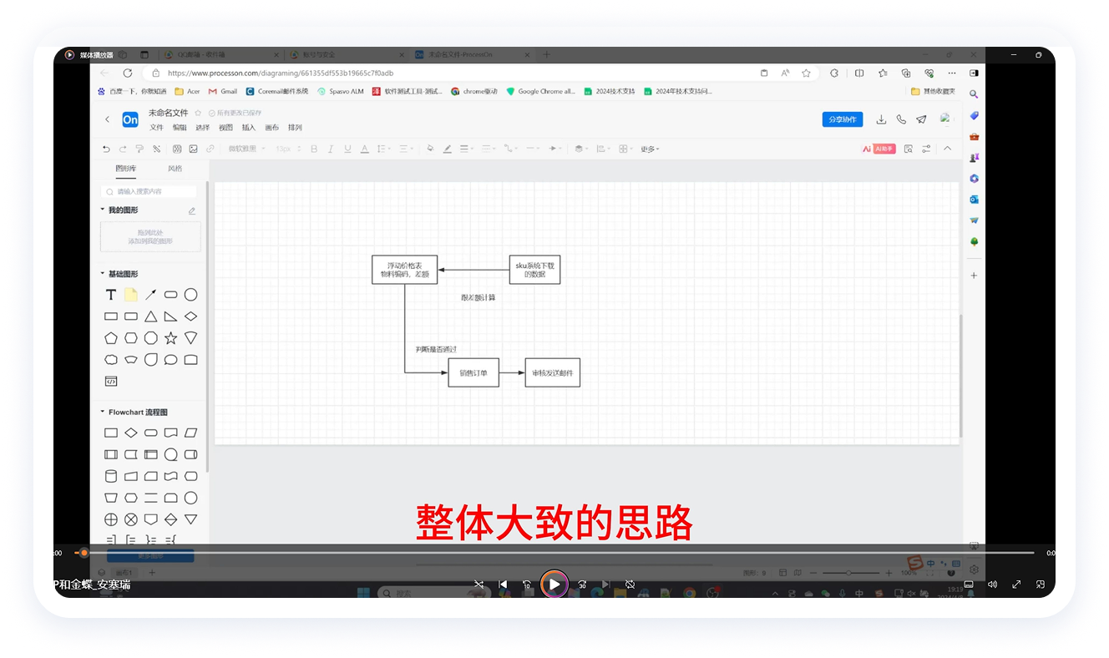Open the Acer bookmarks folder
This screenshot has height=658, width=1109.
point(188,91)
